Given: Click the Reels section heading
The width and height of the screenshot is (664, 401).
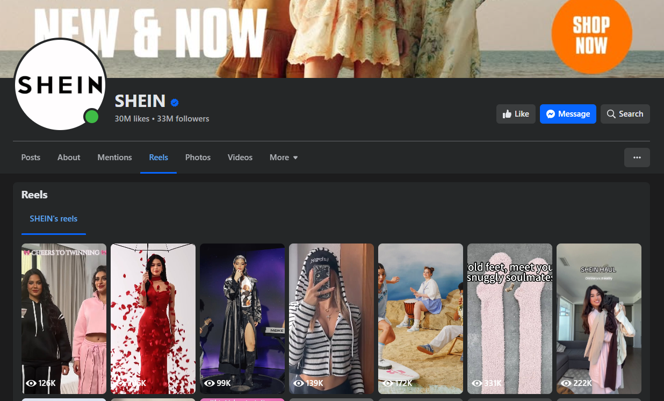Looking at the screenshot, I should 34,195.
